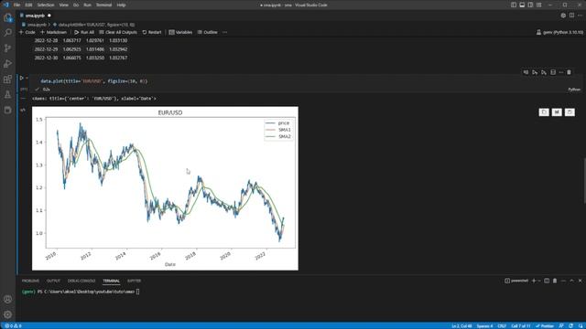Open the run cell options dropdown arrow

click(x=27, y=78)
